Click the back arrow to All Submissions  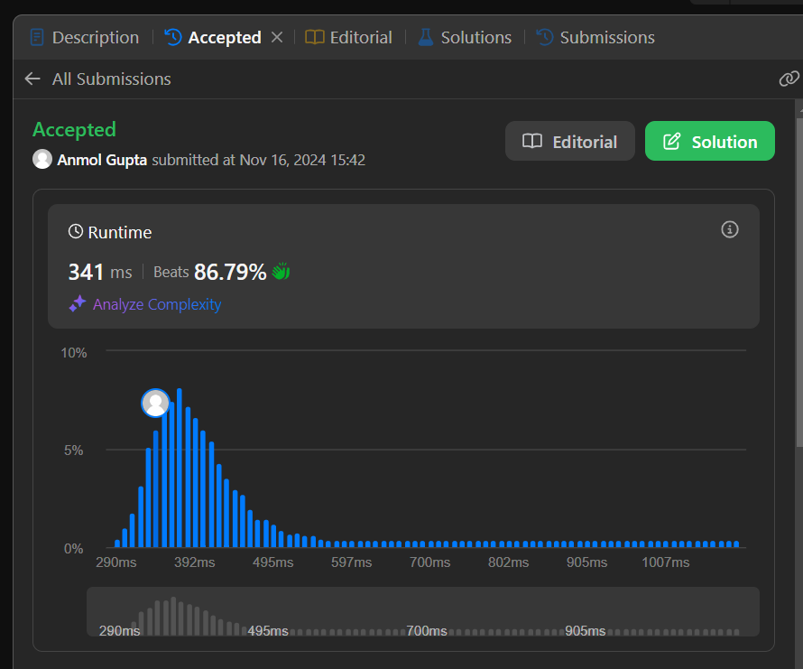(x=32, y=79)
